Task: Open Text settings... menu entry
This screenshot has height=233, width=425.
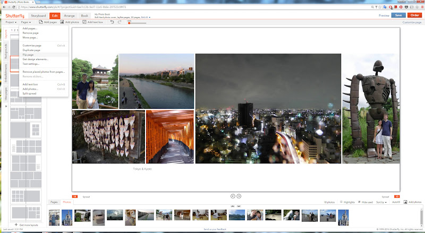Action: [x=44, y=64]
